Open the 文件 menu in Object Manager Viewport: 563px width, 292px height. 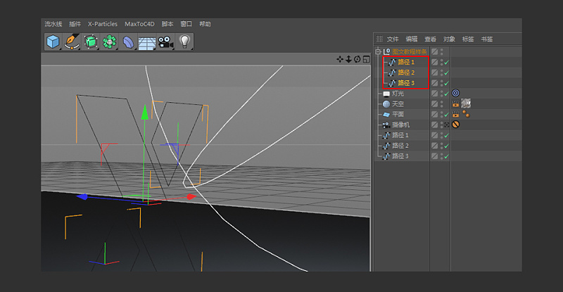[x=393, y=39]
